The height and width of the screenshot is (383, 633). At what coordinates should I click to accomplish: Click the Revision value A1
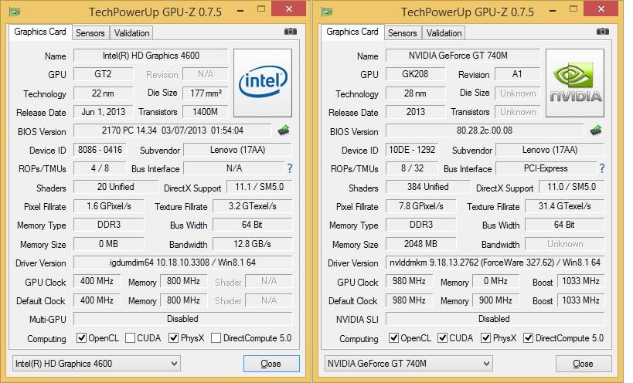pyautogui.click(x=518, y=74)
